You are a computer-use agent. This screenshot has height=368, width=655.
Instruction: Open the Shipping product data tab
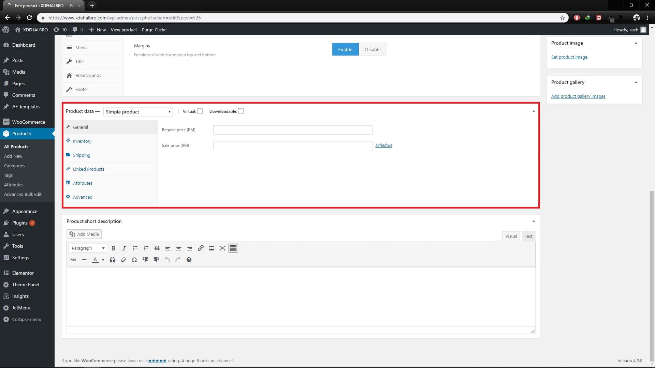pyautogui.click(x=82, y=155)
